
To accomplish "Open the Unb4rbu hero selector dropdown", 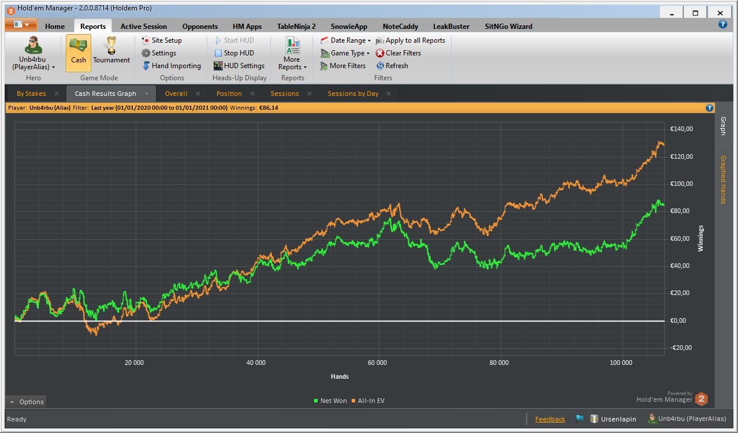I will (x=33, y=53).
